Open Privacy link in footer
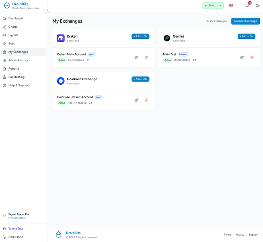The width and height of the screenshot is (263, 242). 240,235
